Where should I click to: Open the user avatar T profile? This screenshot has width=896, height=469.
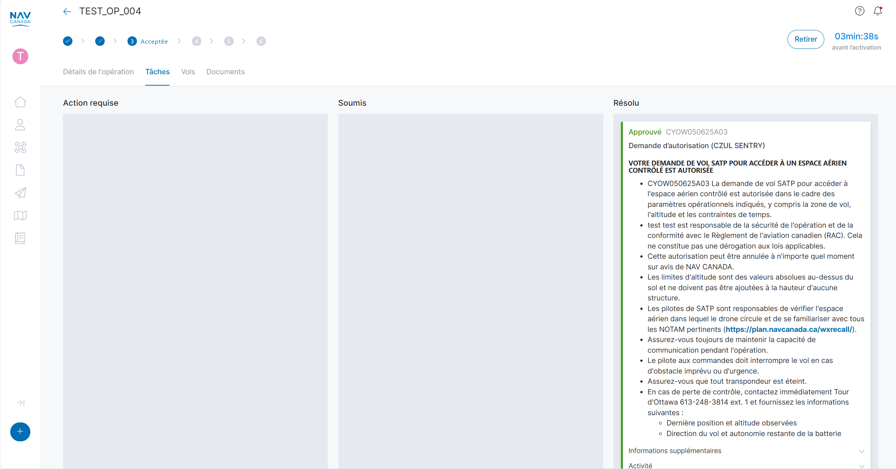20,56
